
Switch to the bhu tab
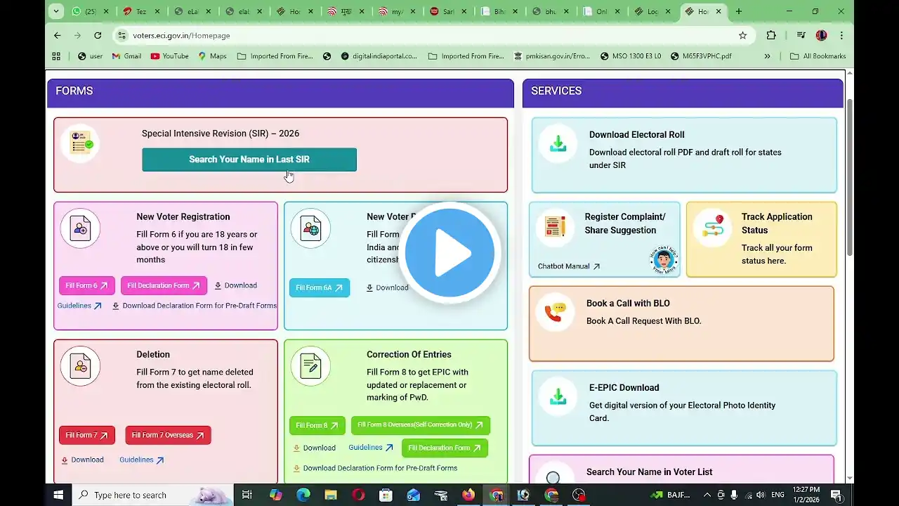click(x=551, y=11)
